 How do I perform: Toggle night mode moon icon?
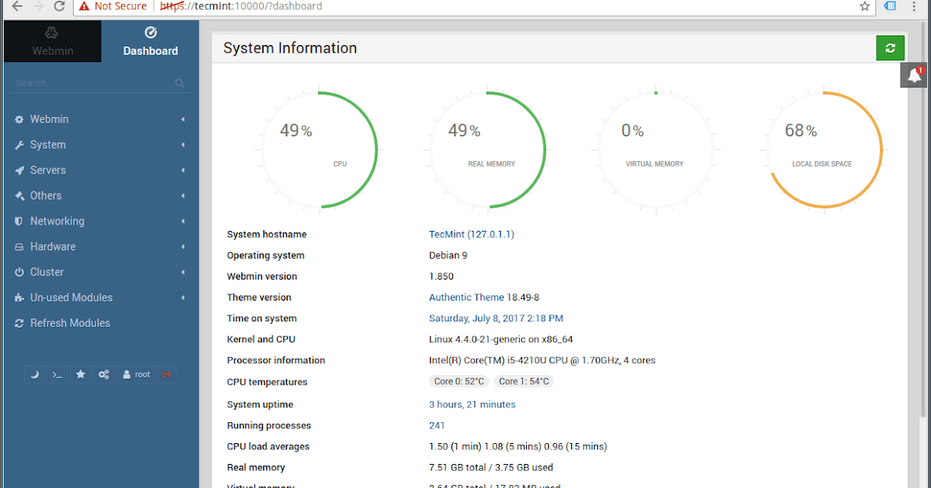pyautogui.click(x=35, y=374)
